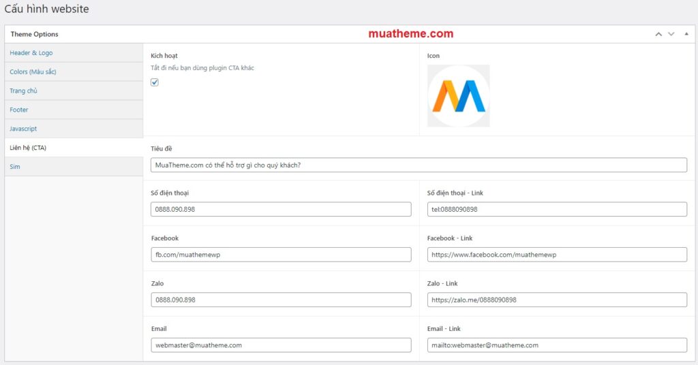This screenshot has height=365, width=698.
Task: Edit the Email - Link mailto field
Action: click(557, 345)
